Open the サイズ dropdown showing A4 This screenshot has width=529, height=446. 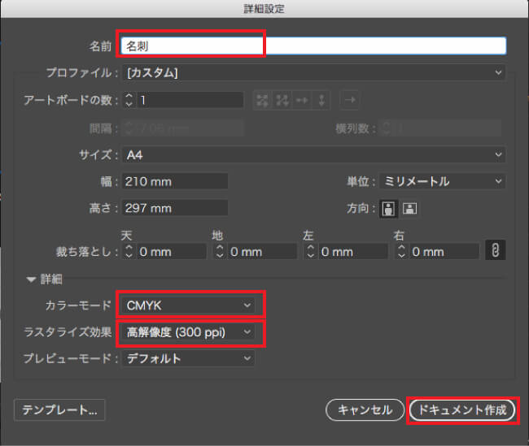point(313,154)
